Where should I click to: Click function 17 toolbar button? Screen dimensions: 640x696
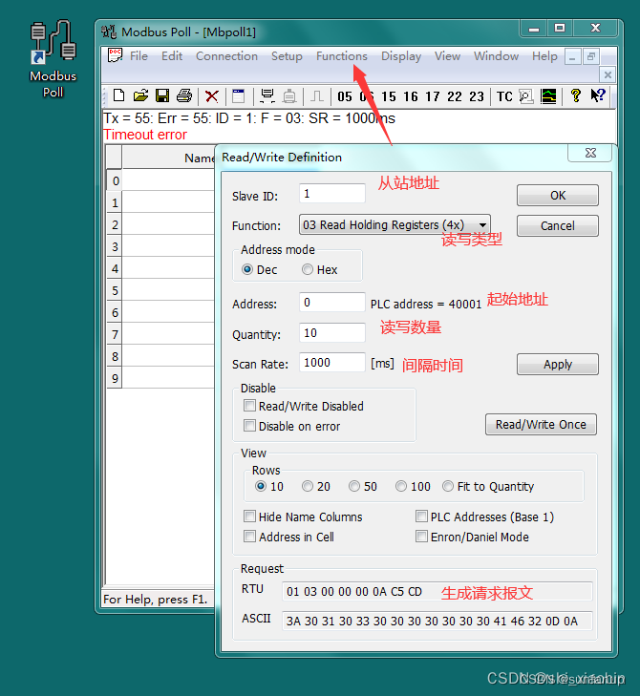point(433,96)
